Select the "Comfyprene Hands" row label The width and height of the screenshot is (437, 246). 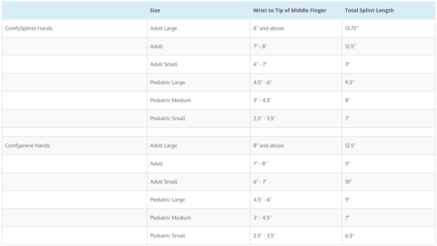click(x=27, y=146)
